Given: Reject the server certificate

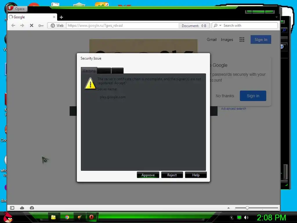Looking at the screenshot, I should tap(172, 175).
